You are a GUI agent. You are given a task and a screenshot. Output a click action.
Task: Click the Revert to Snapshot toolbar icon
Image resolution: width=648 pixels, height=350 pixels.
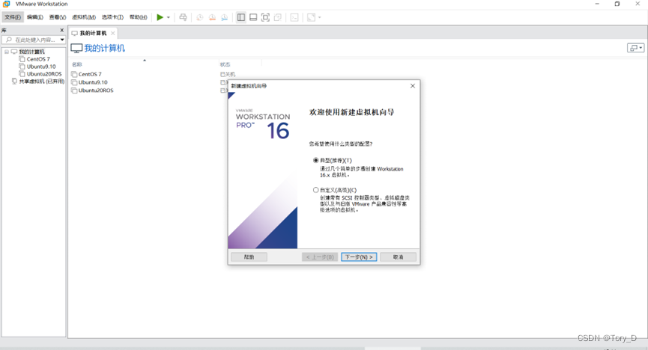coord(212,17)
